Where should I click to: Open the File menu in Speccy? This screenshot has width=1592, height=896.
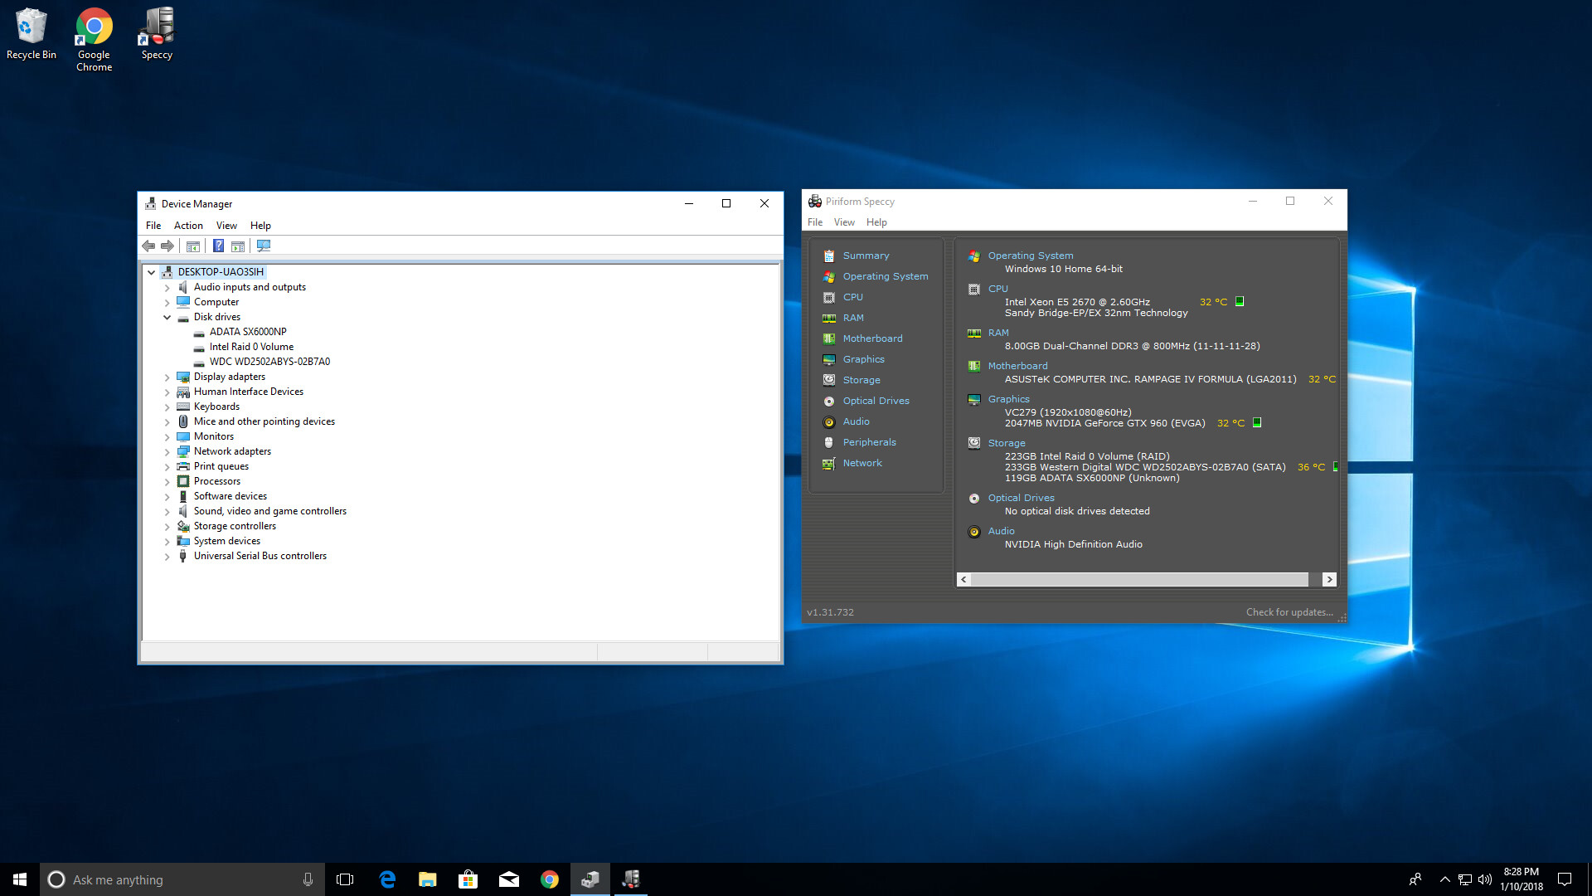815,222
